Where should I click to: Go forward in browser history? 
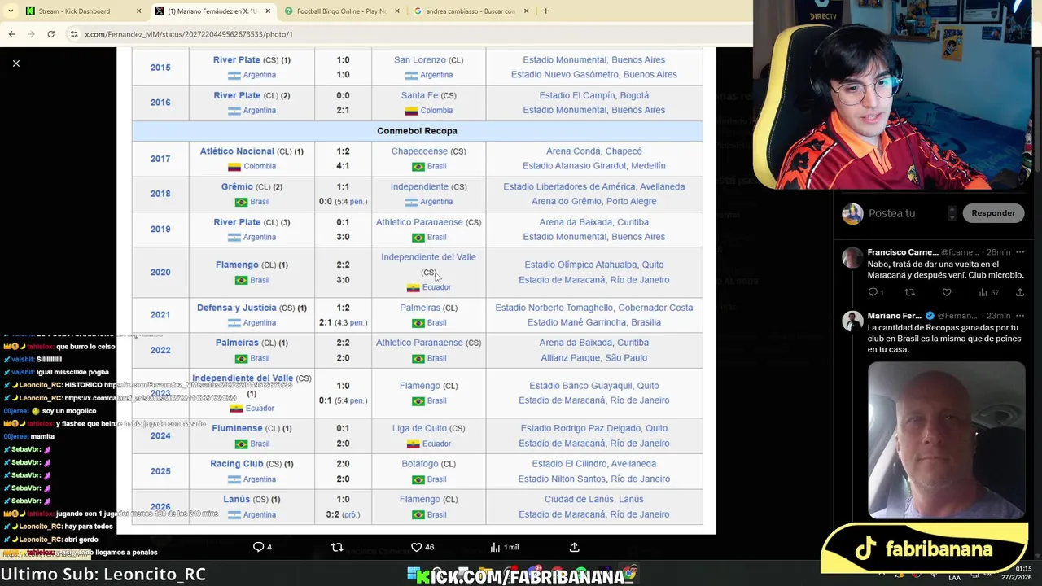[x=31, y=34]
